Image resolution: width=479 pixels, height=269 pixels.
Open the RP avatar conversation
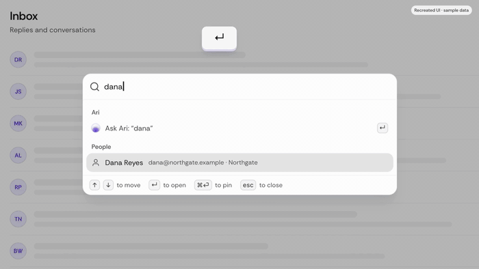click(18, 187)
